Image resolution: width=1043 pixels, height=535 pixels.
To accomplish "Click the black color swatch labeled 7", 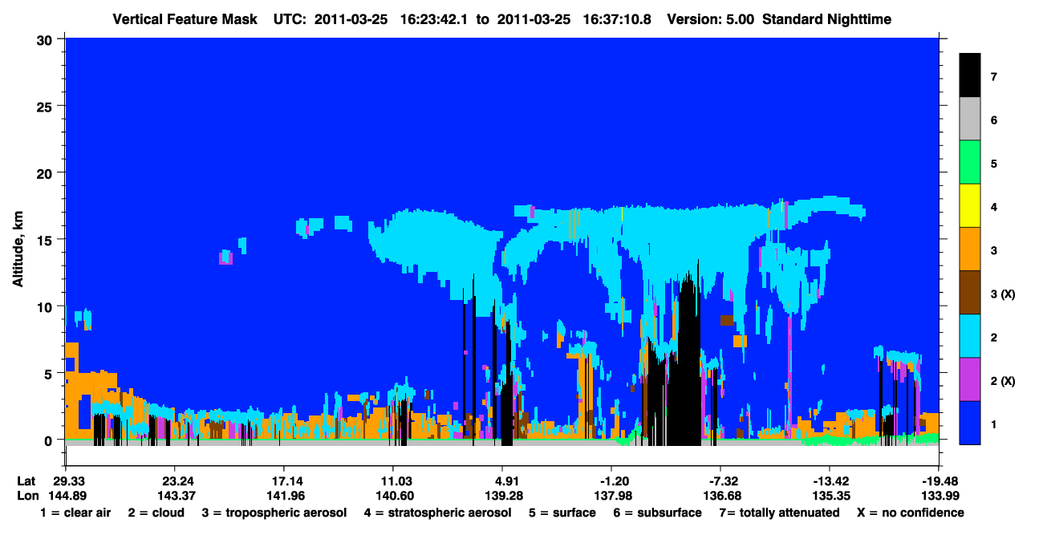I will pos(970,76).
